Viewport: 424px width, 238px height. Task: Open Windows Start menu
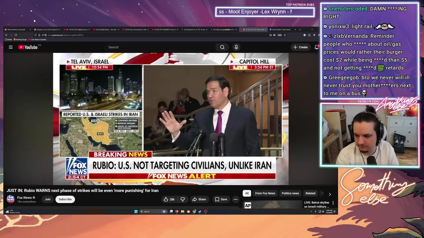(x=136, y=212)
